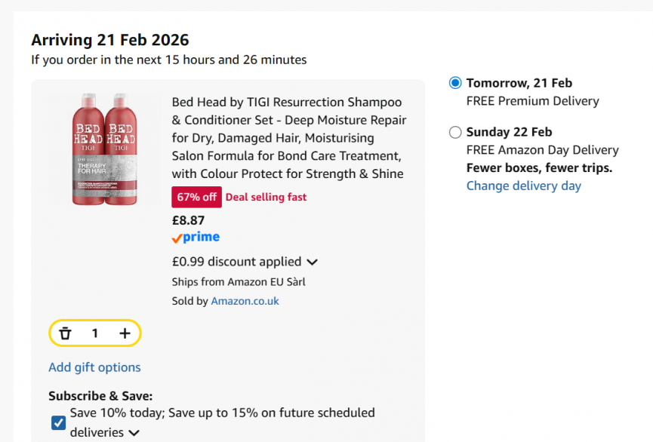Toggle the Subscribe & Save checkbox

tap(58, 423)
